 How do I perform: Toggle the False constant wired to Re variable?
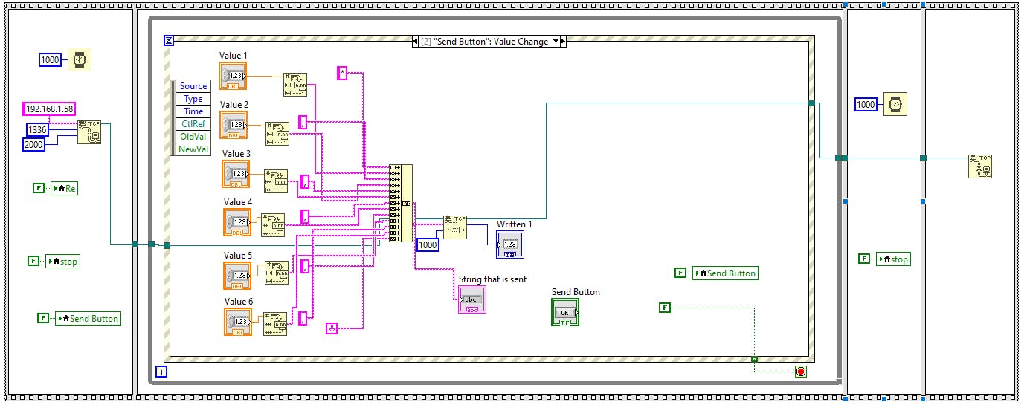coord(39,189)
